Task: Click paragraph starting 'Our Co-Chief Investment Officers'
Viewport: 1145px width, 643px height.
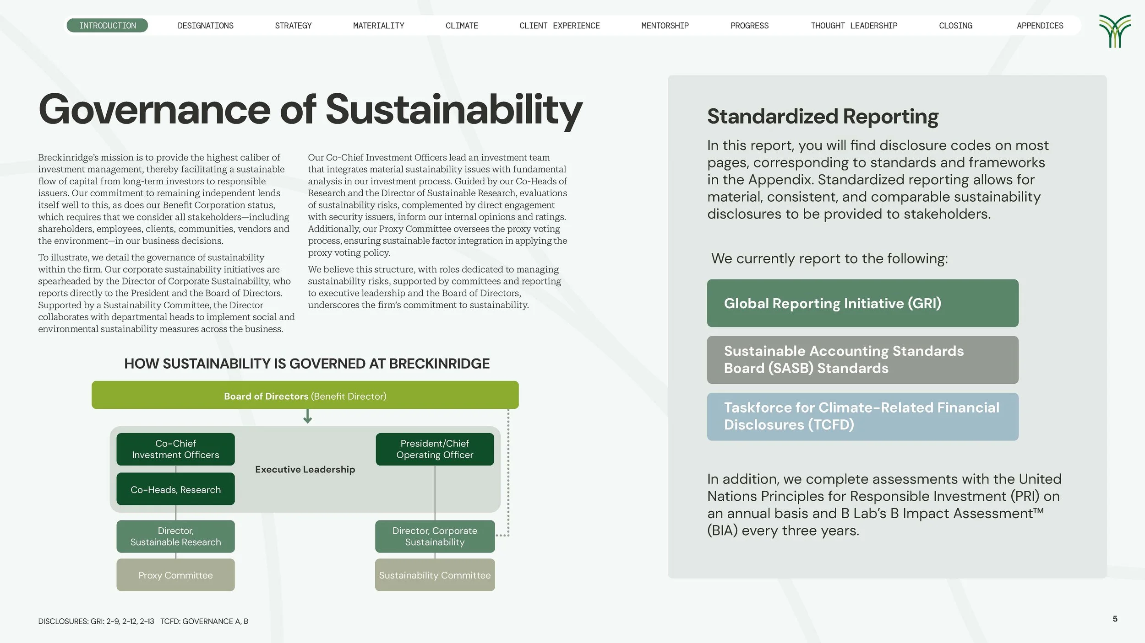Action: click(x=437, y=205)
